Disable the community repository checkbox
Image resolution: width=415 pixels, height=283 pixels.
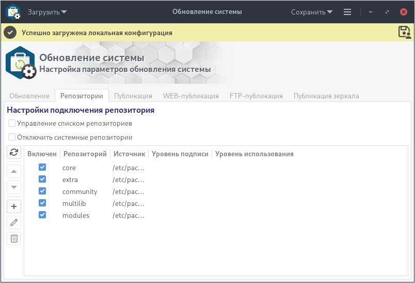click(x=42, y=191)
